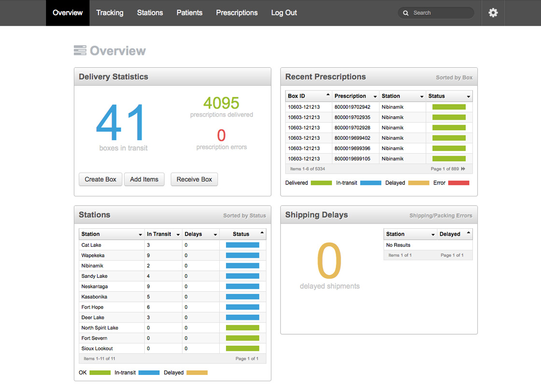Viewport: 541px width, 387px height.
Task: Open the Patients menu item
Action: (x=189, y=13)
